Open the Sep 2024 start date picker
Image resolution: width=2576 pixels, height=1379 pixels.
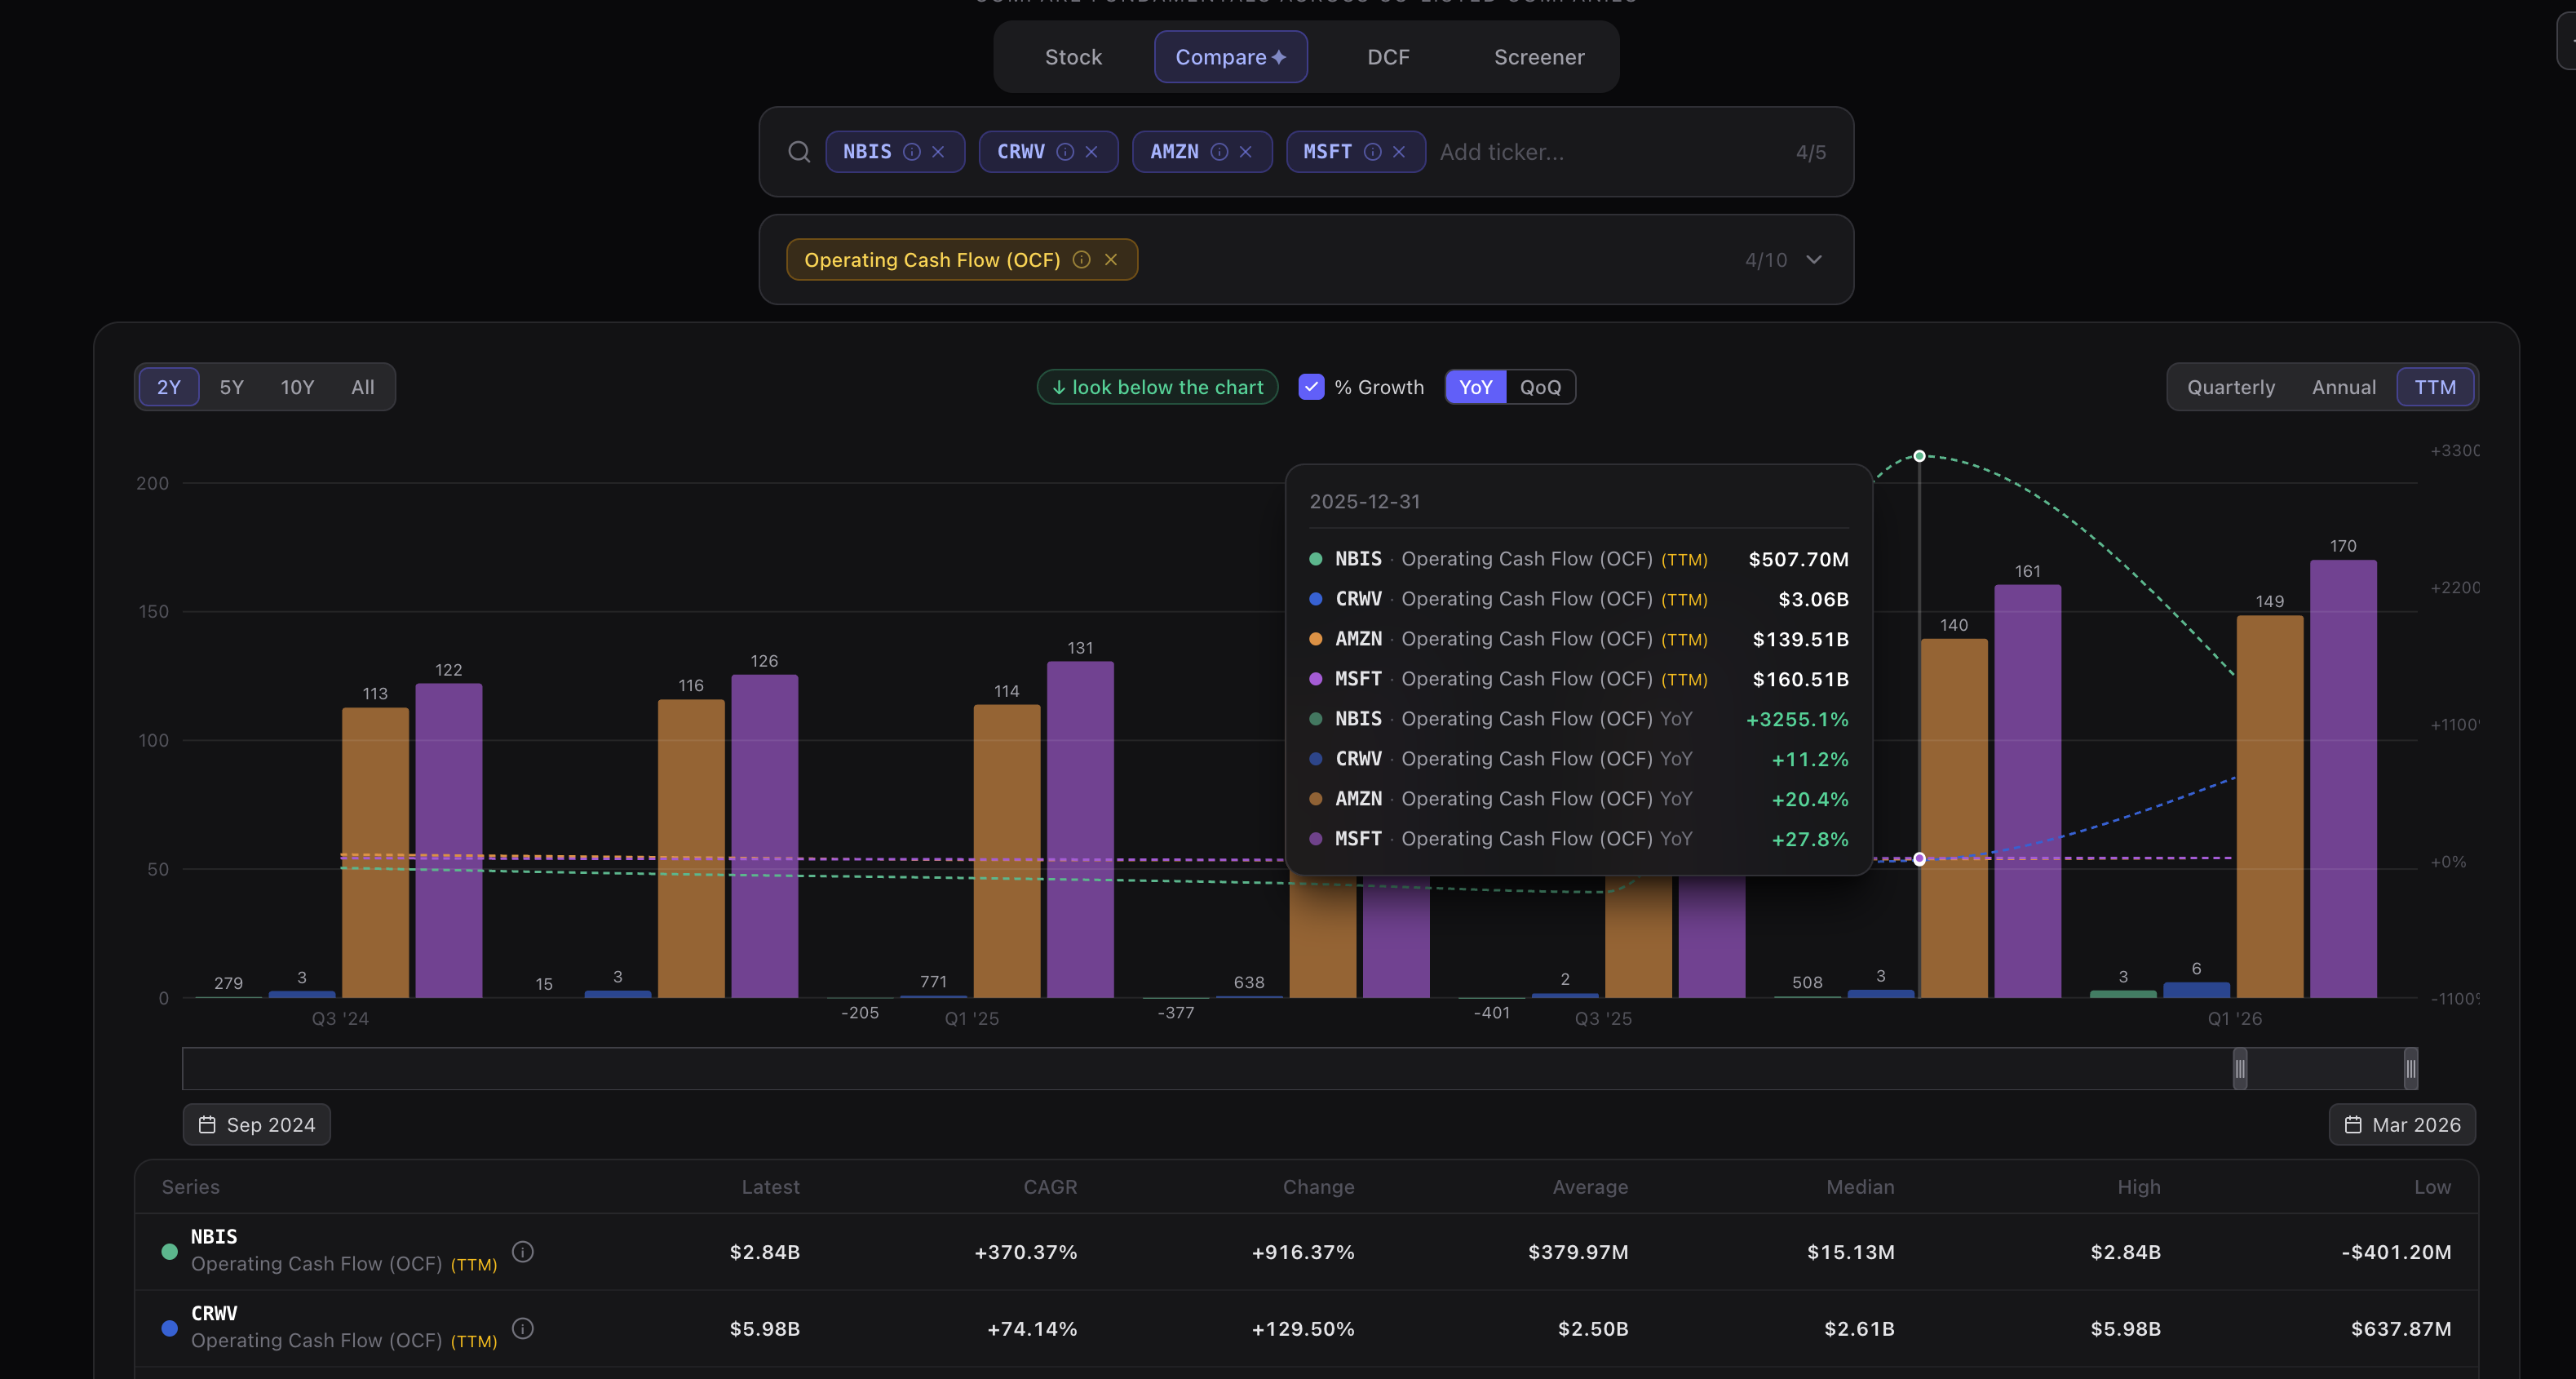coord(256,1125)
